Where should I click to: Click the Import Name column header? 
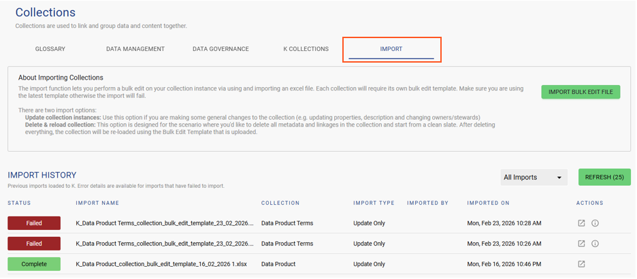click(97, 203)
